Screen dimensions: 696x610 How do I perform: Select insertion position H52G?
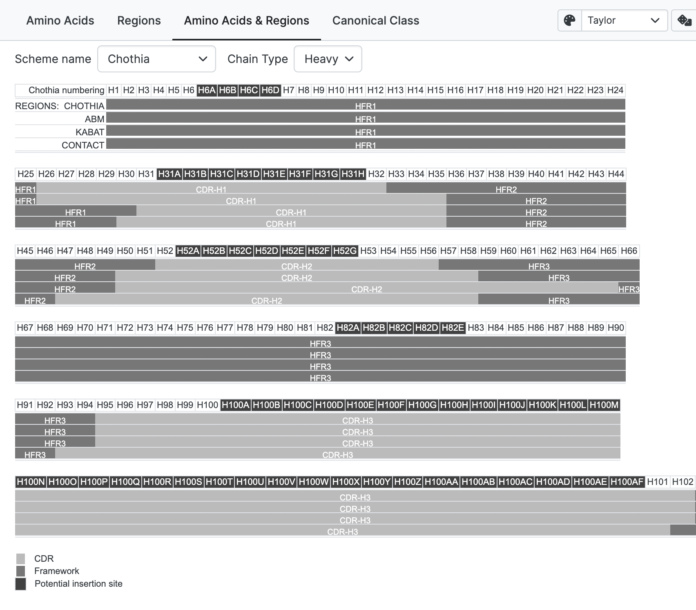point(345,251)
